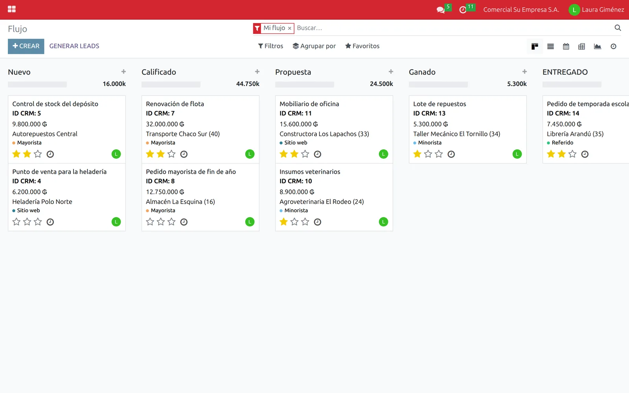This screenshot has width=629, height=393.
Task: Click salesperson avatar on Lote de repuestos card
Action: (517, 154)
